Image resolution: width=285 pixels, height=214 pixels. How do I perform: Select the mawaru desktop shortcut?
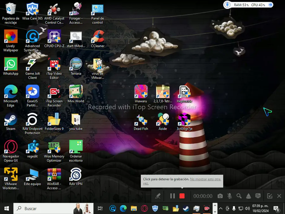pyautogui.click(x=141, y=94)
